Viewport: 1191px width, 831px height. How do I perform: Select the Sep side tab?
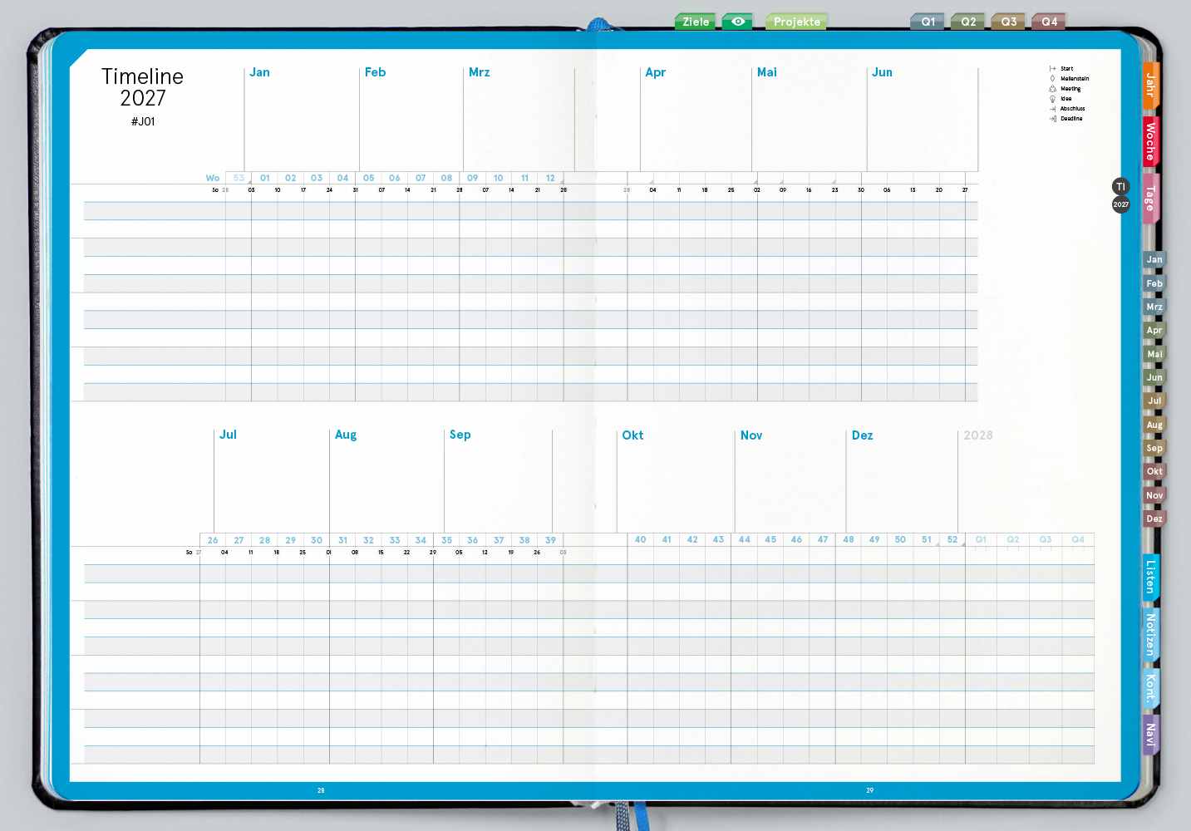(1154, 448)
